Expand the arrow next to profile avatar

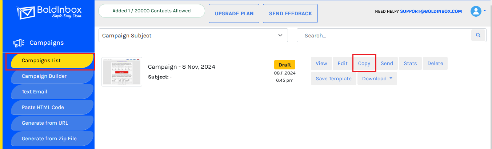tap(485, 11)
